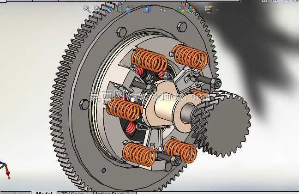Viewport: 299px width, 194px height.
Task: Open the Motion Study 1 tab
Action: point(112,193)
